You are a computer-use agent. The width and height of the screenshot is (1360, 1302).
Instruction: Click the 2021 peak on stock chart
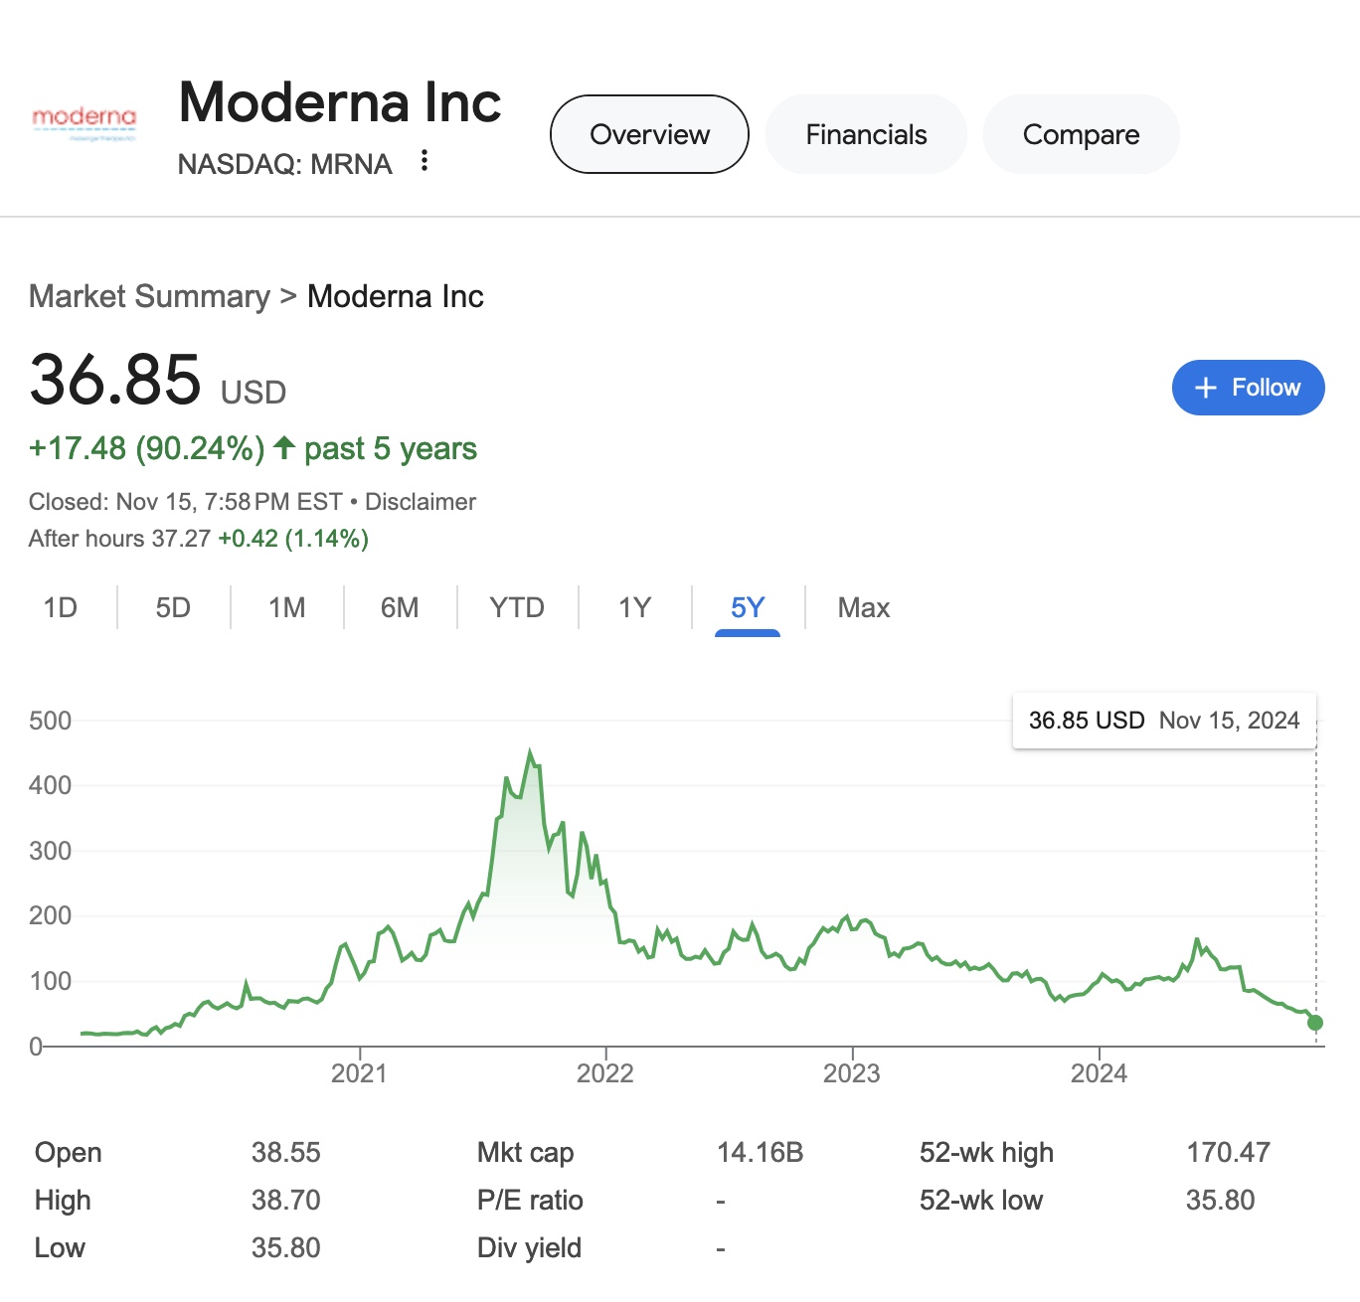[530, 752]
